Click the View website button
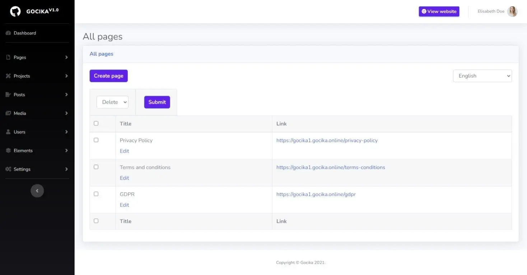527x275 pixels. [x=439, y=11]
